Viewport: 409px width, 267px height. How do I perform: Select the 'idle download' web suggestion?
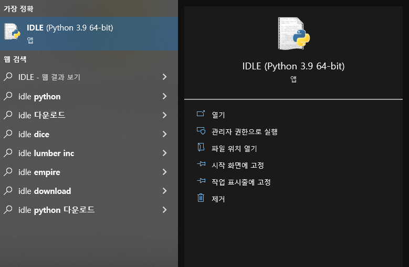click(x=89, y=191)
